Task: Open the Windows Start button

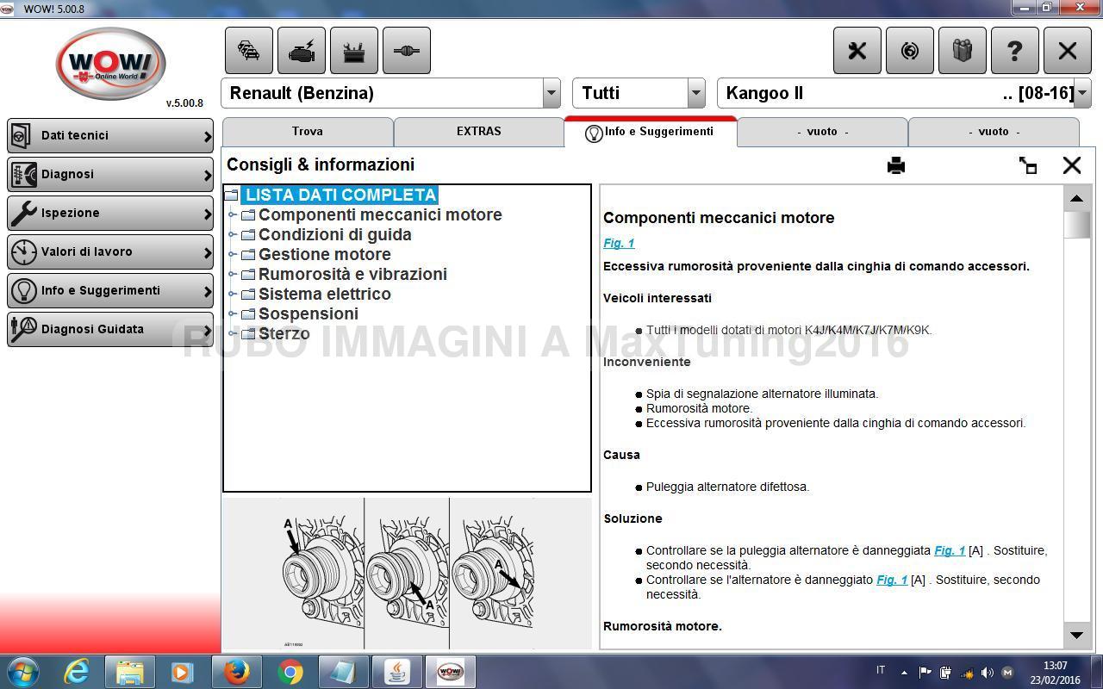Action: click(22, 672)
